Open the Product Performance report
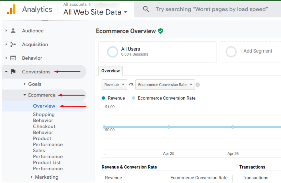This screenshot has height=183, width=281. pyautogui.click(x=48, y=141)
